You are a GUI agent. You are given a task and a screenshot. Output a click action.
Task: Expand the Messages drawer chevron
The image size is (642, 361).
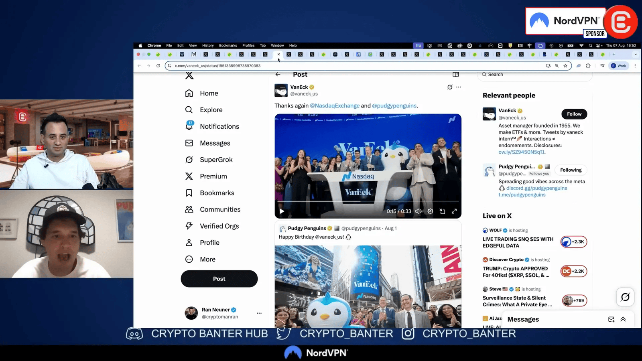coord(623,319)
